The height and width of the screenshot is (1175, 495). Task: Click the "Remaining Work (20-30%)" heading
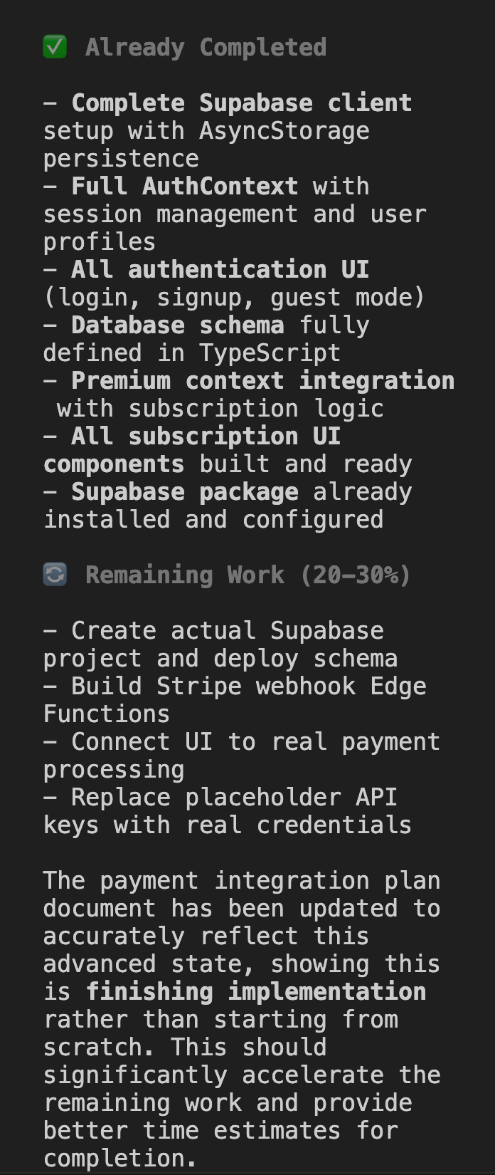tap(247, 575)
